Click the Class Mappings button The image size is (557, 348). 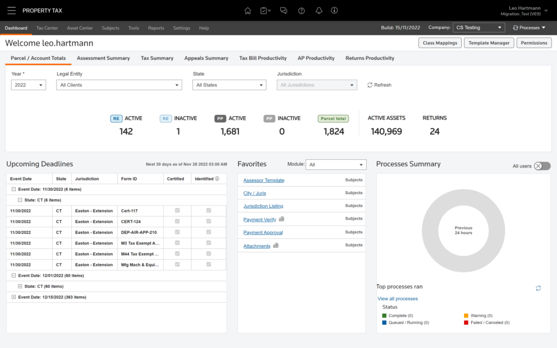(441, 42)
